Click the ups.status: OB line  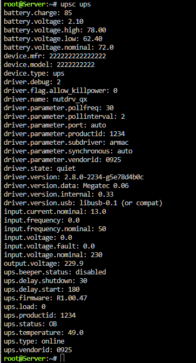click(30, 324)
